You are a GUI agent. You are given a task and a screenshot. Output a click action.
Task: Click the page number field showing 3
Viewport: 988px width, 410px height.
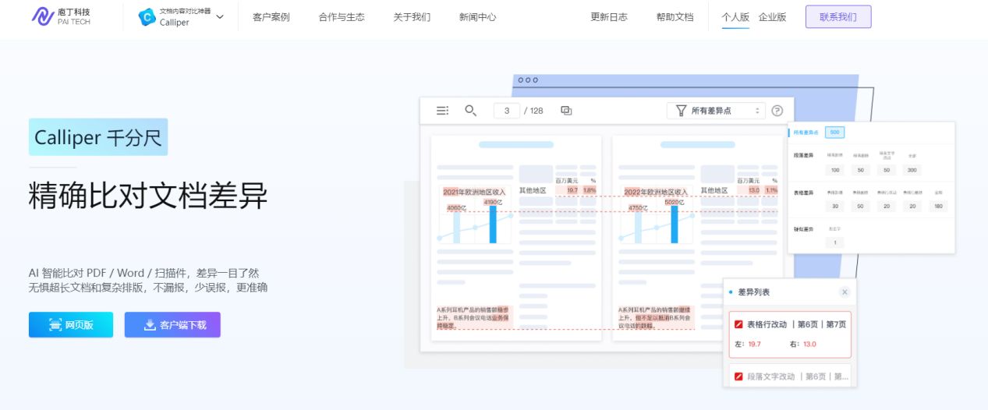[507, 111]
